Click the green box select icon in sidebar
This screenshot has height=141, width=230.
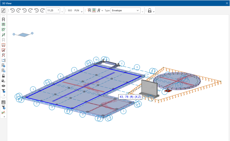pos(3,25)
